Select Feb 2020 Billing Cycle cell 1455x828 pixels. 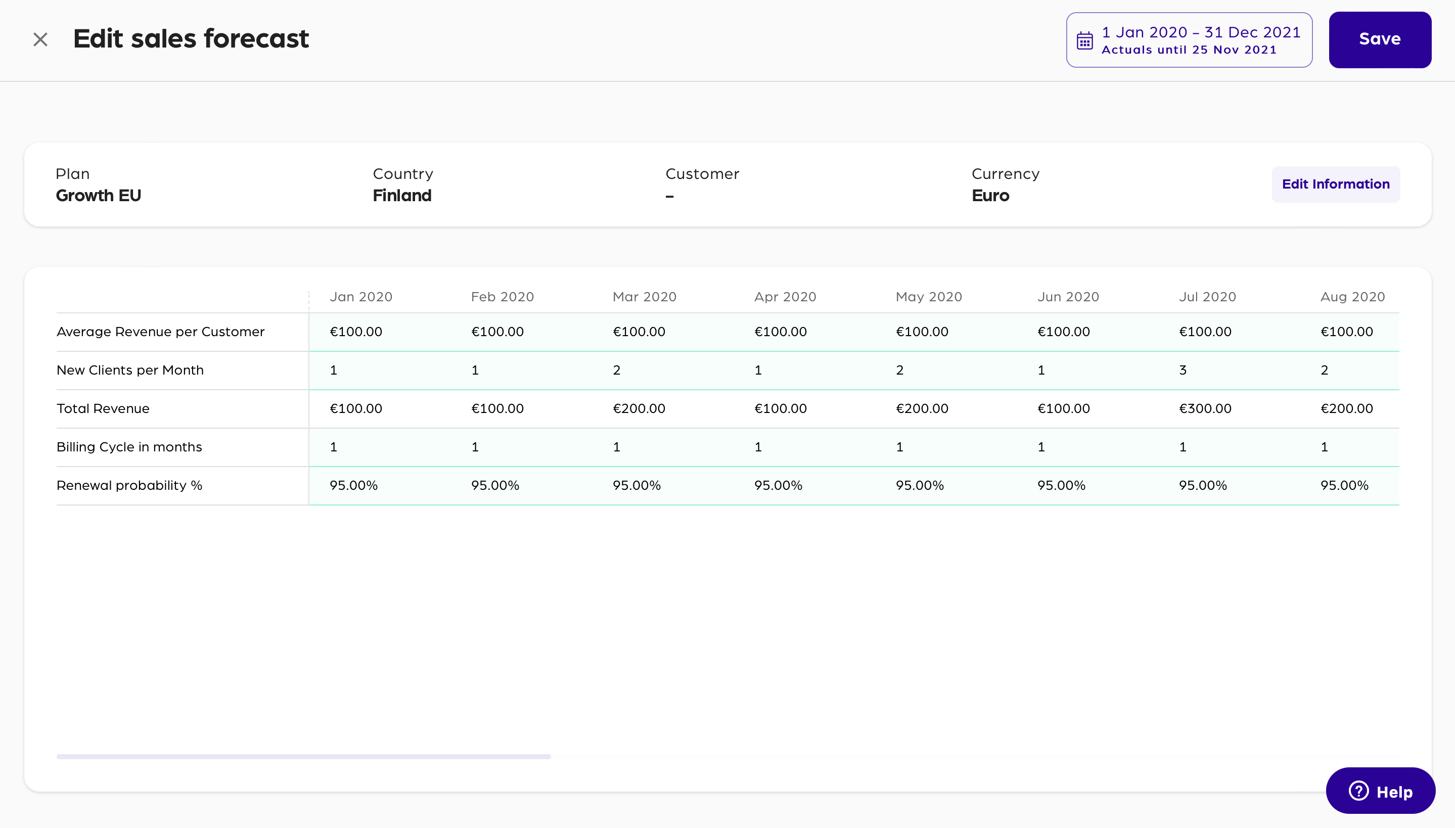coord(475,447)
